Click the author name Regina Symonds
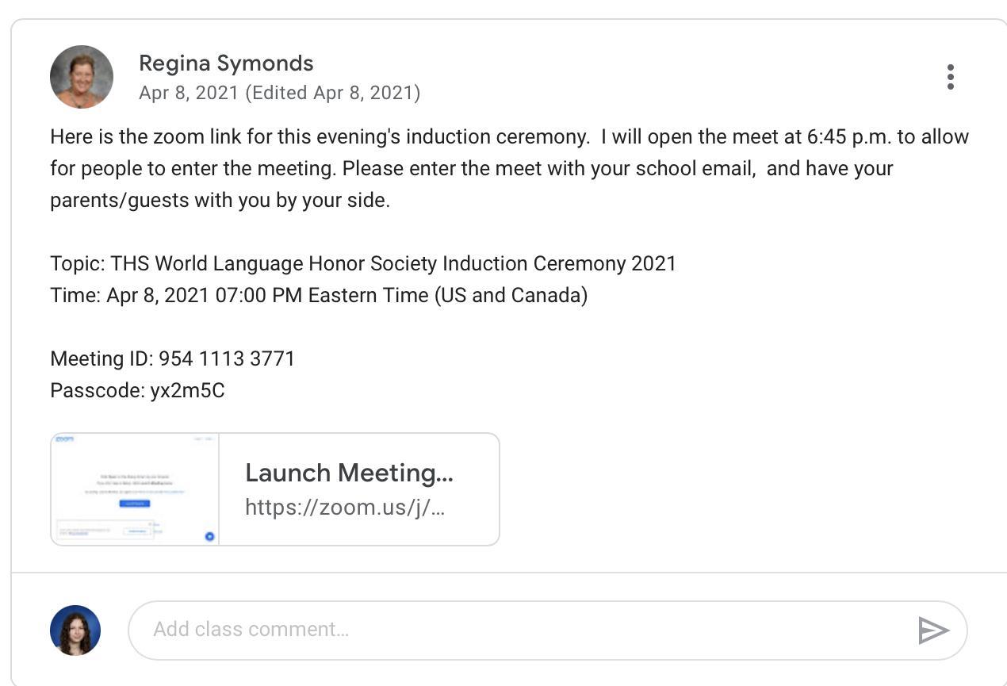This screenshot has height=686, width=1007. click(x=226, y=63)
